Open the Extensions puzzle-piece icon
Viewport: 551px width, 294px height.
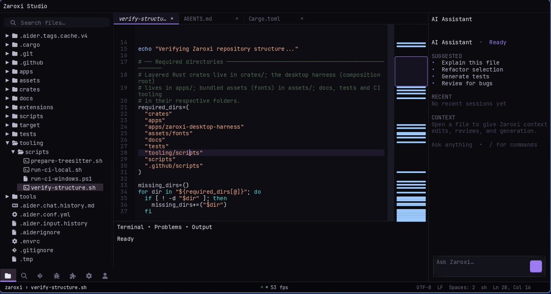tap(73, 276)
